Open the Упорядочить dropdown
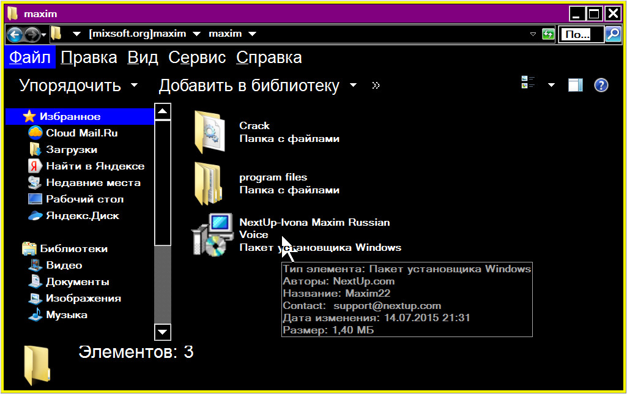Screen dimensions: 627x394 [x=78, y=85]
